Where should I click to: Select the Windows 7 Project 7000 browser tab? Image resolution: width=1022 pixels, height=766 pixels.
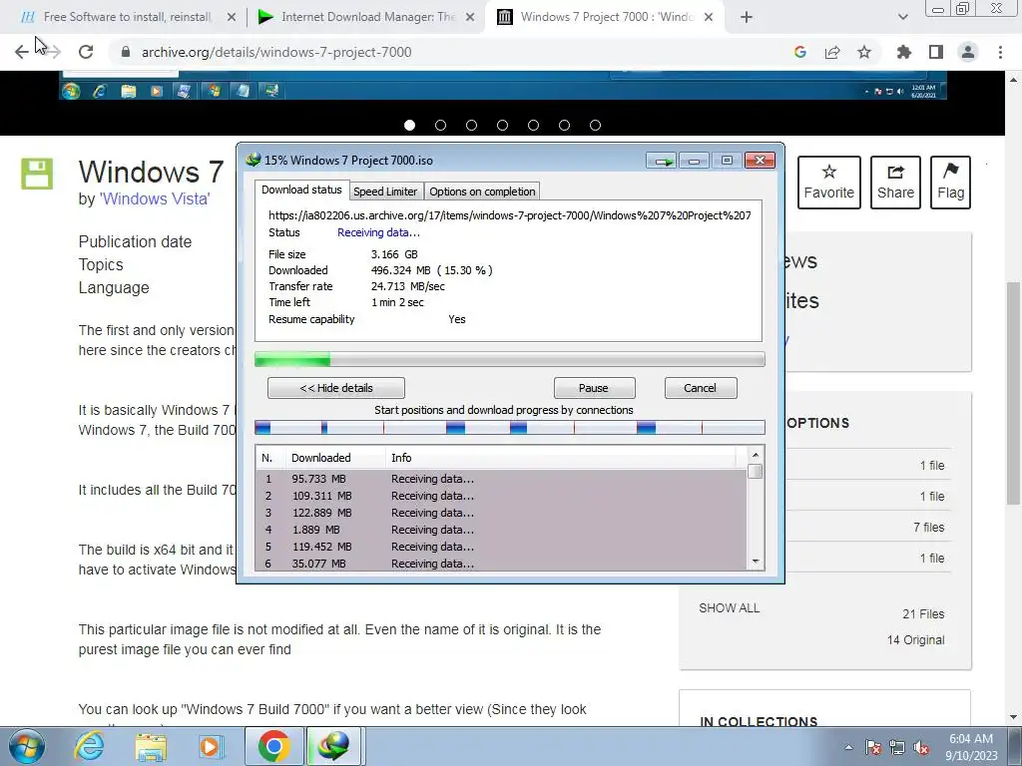click(x=606, y=18)
